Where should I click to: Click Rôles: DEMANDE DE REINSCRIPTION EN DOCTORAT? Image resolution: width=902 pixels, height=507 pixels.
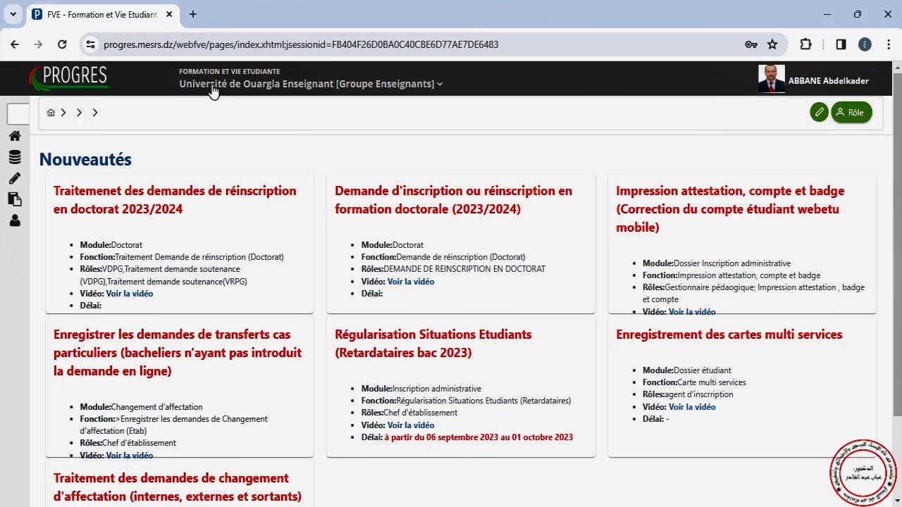click(x=453, y=269)
